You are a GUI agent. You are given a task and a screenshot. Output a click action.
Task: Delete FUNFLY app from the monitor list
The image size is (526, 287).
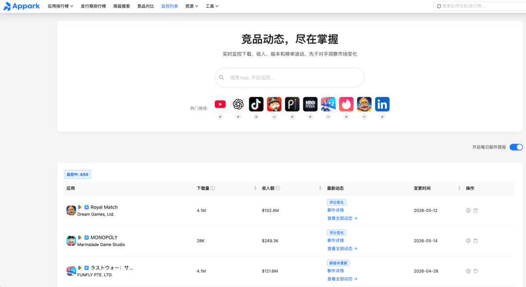click(x=476, y=271)
